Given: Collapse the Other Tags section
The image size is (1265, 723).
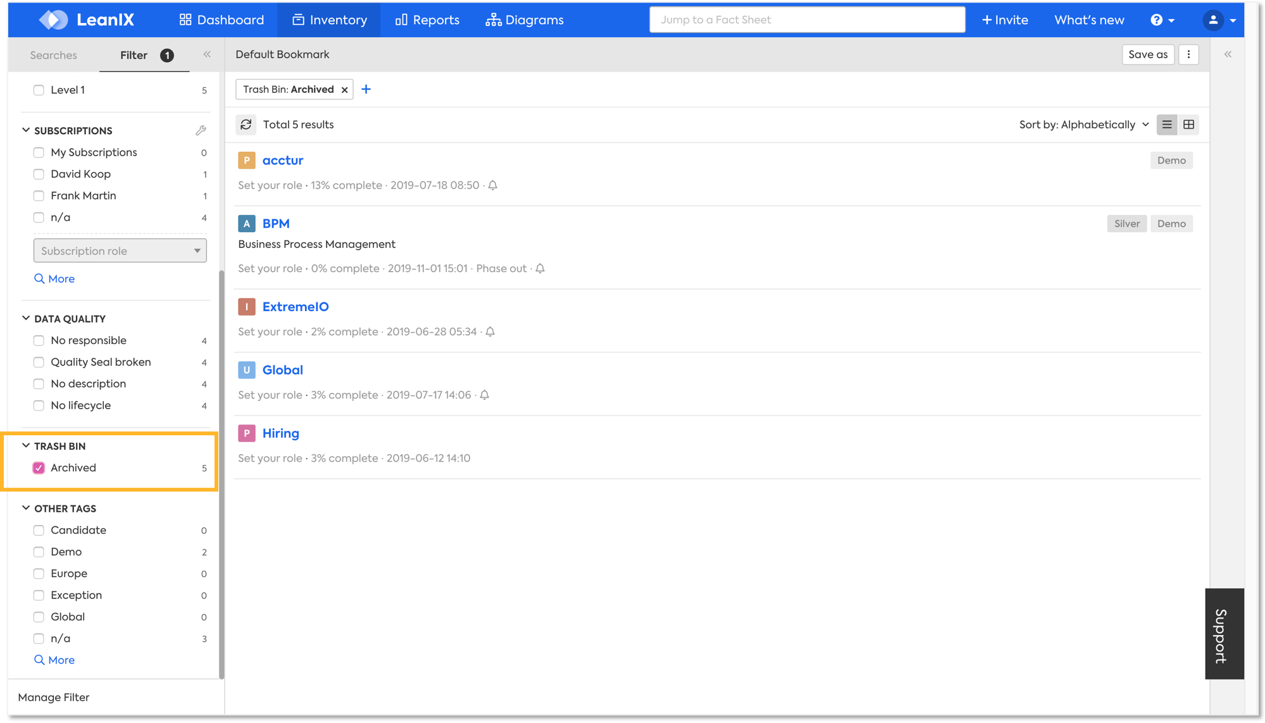Looking at the screenshot, I should [x=26, y=508].
